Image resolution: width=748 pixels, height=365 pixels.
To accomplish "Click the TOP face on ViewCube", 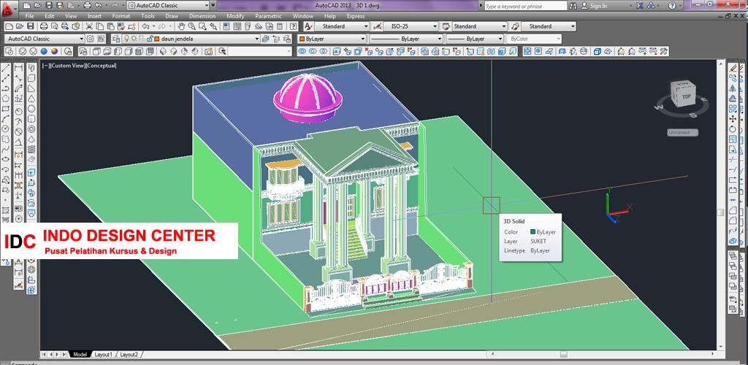I will [x=686, y=96].
